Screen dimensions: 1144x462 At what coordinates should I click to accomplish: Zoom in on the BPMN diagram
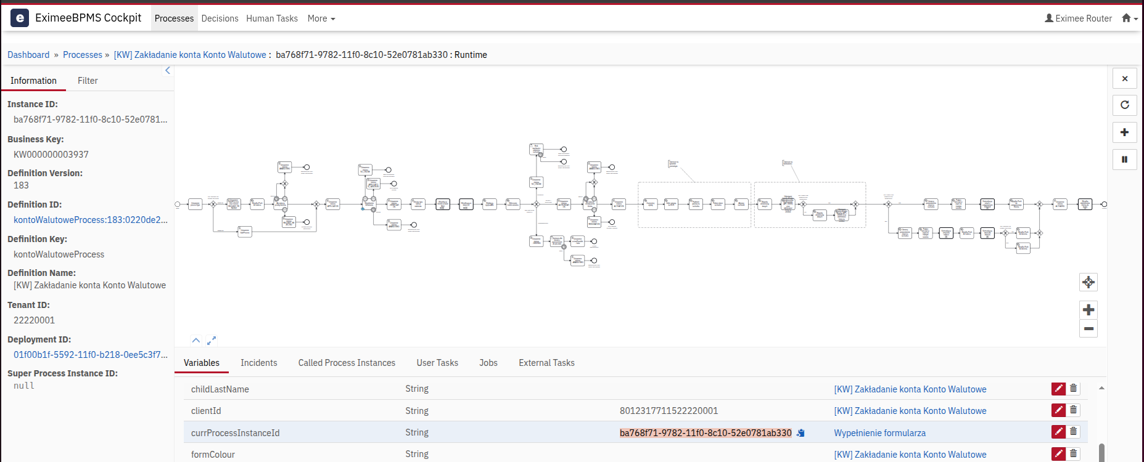click(x=1088, y=310)
